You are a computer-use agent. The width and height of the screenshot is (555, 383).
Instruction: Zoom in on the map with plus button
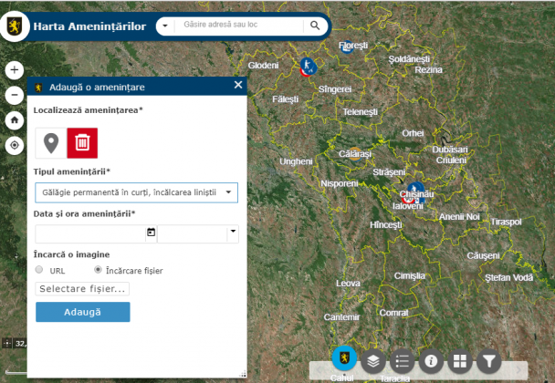15,69
